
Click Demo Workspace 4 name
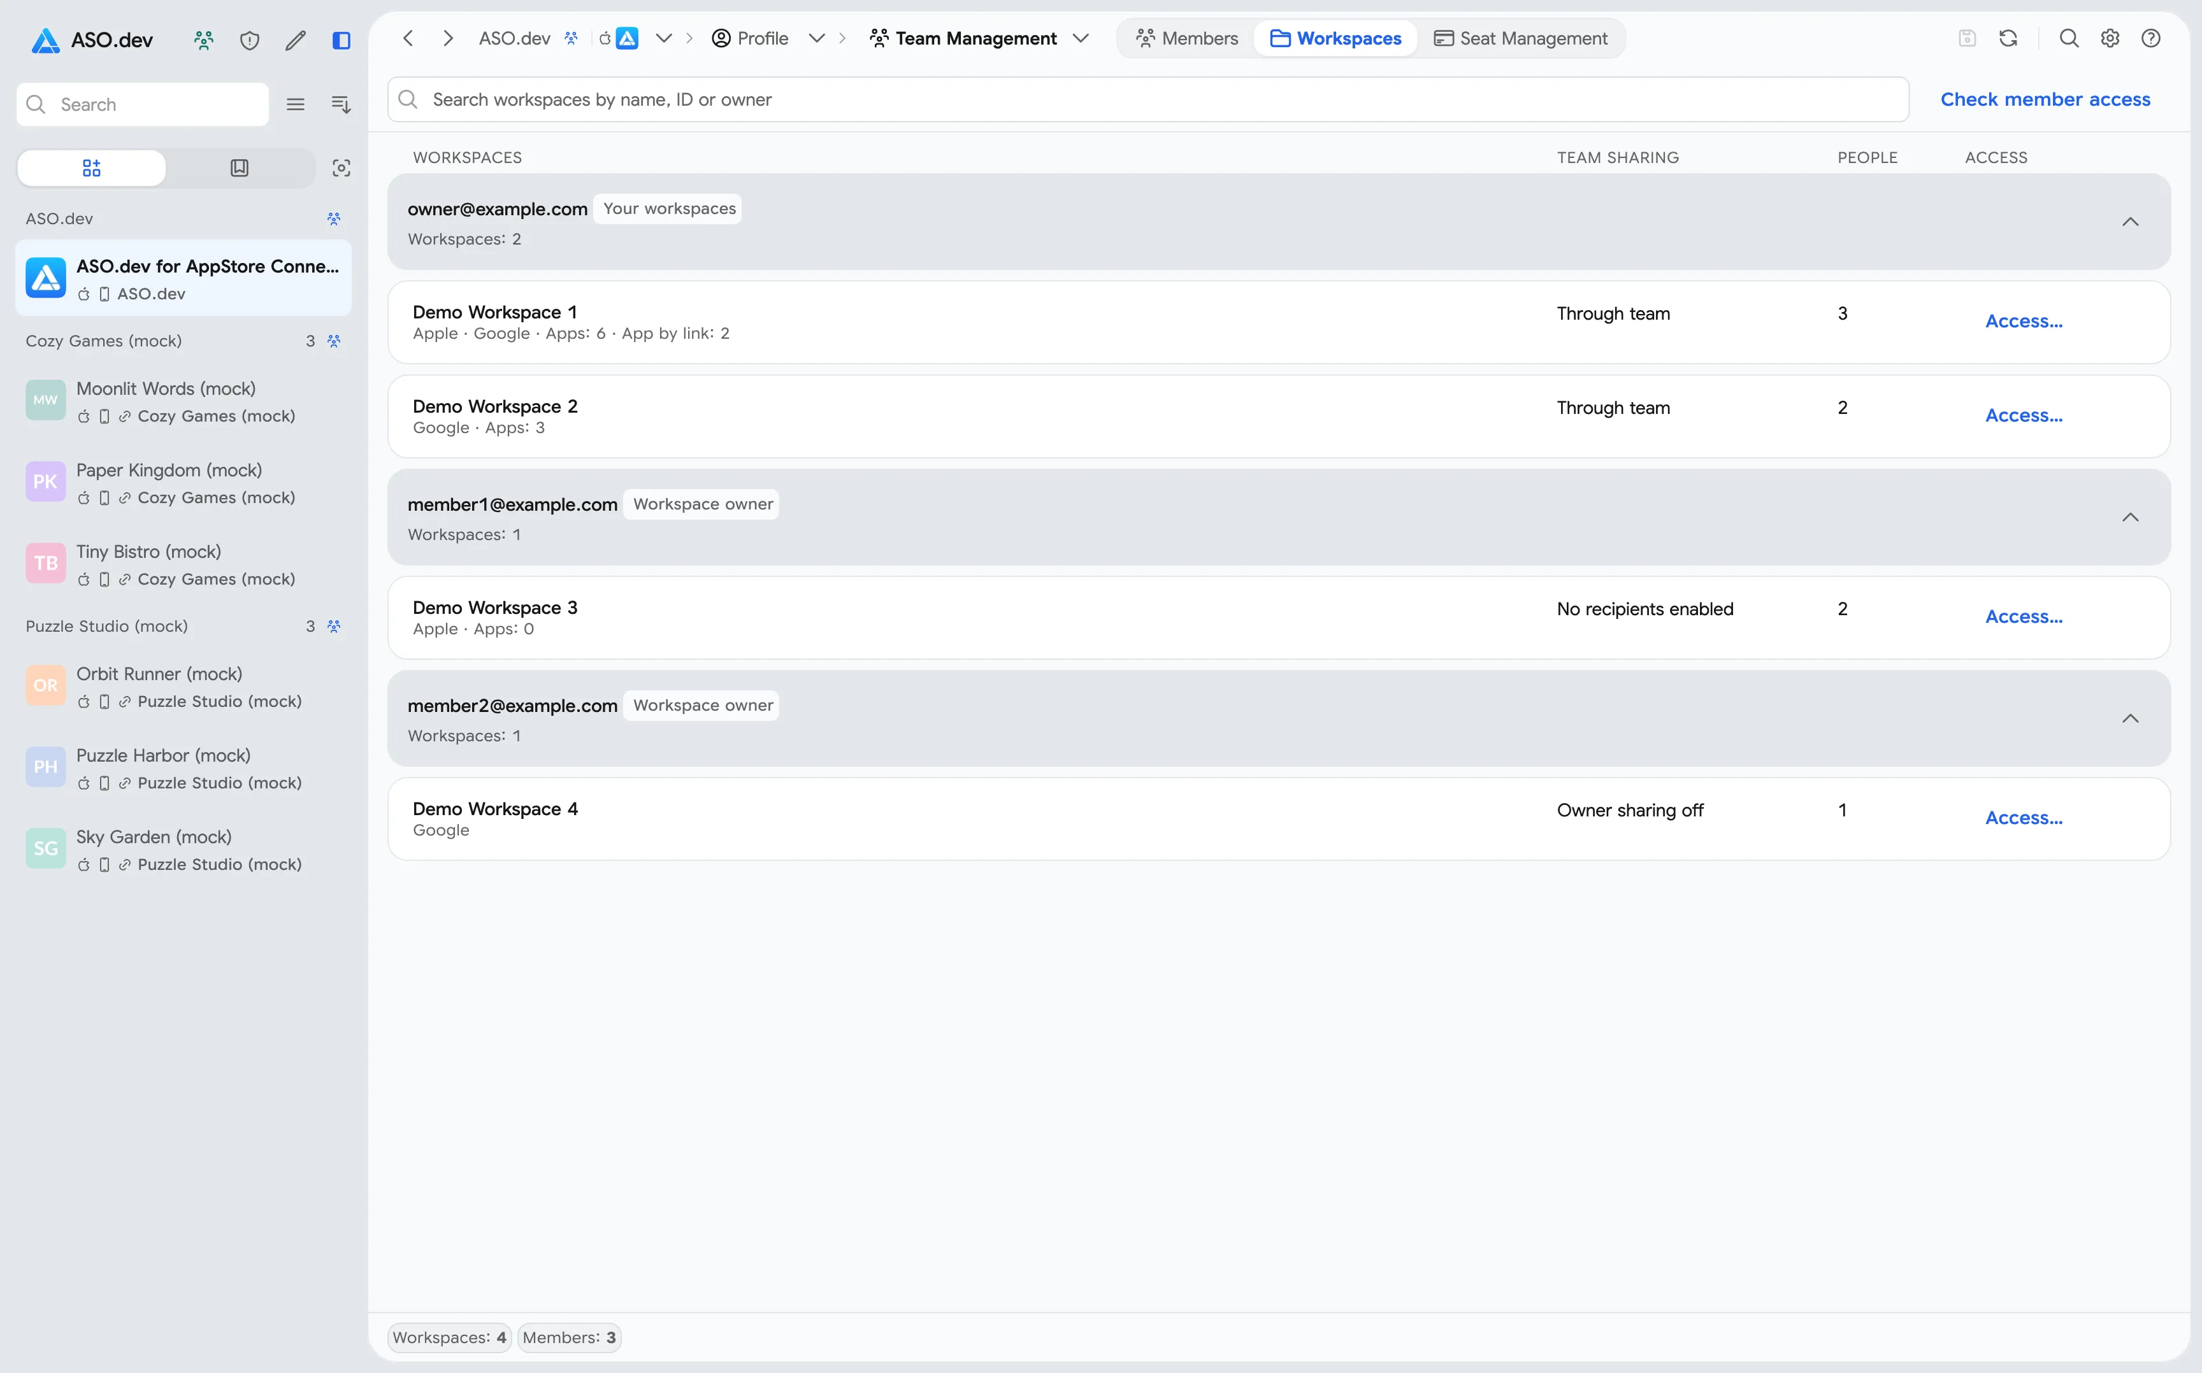click(495, 809)
